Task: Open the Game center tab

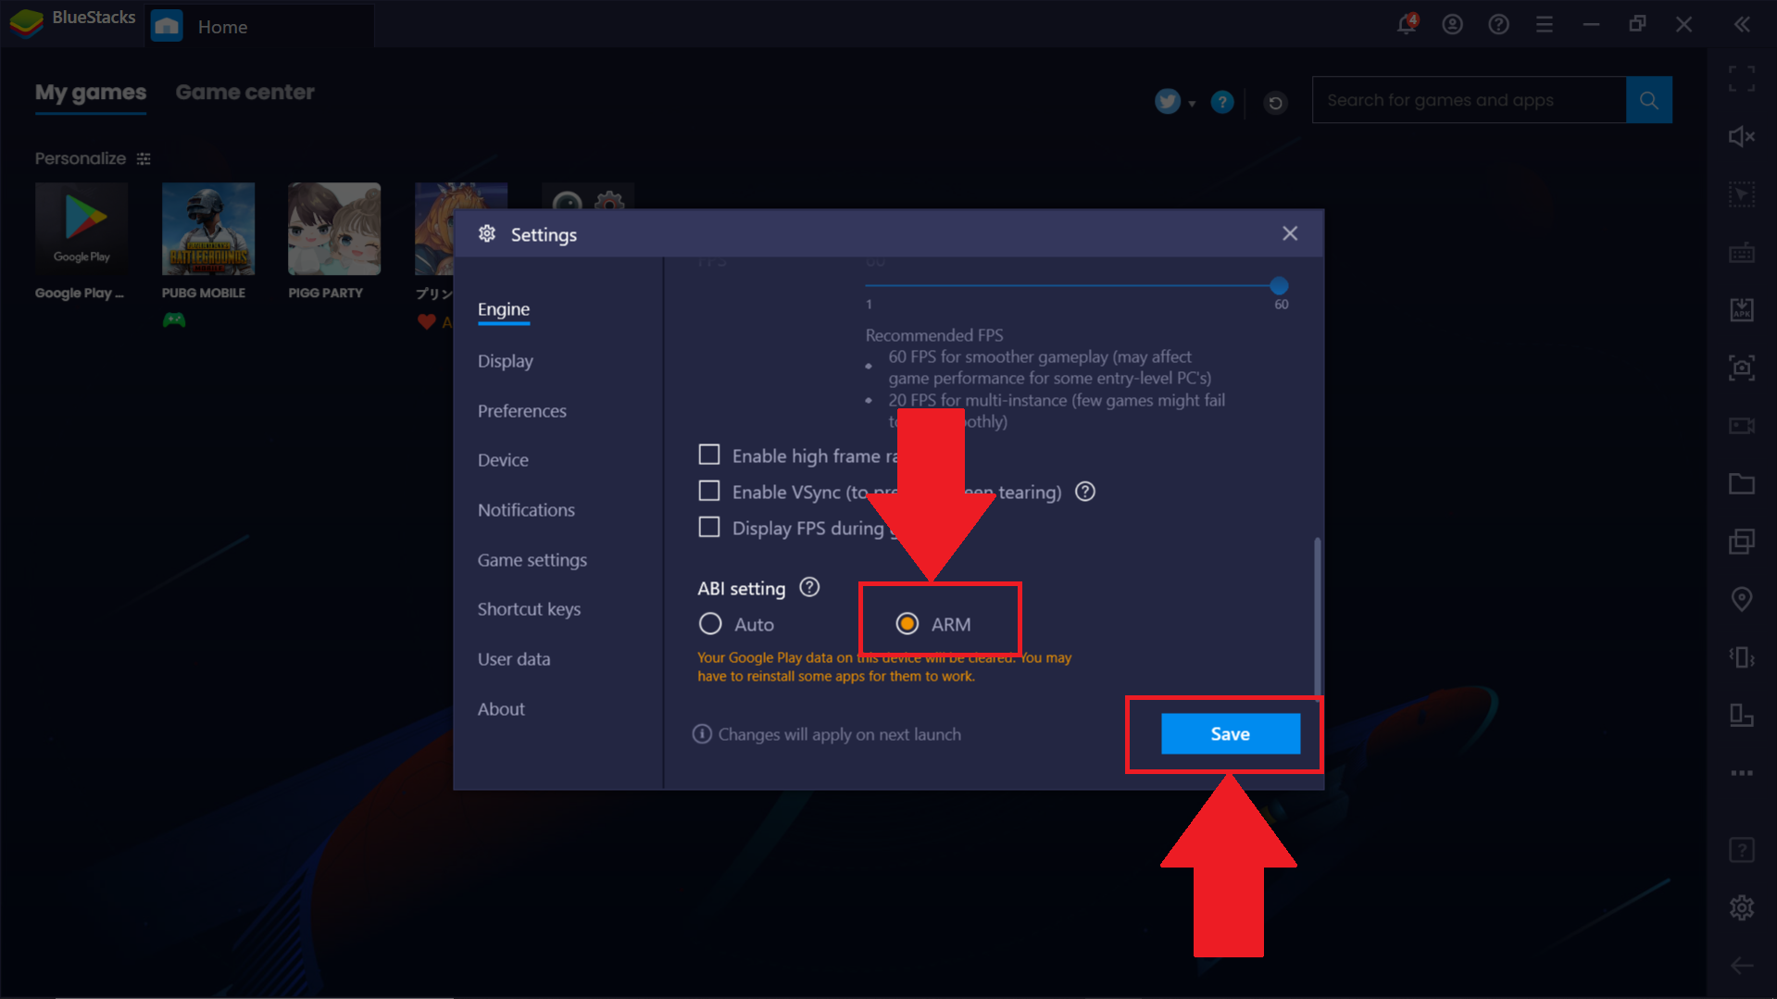Action: (244, 93)
